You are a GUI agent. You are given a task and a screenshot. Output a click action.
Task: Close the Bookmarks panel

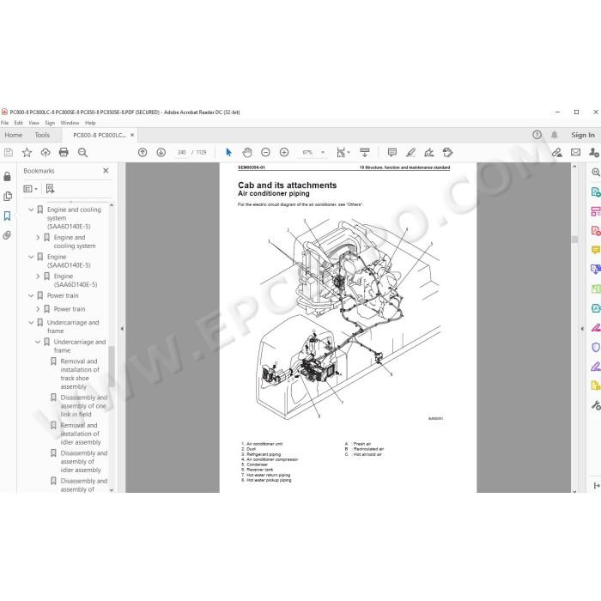click(106, 171)
